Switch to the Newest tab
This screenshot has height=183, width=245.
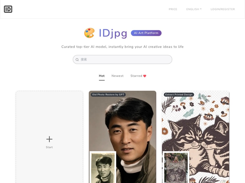point(117,76)
